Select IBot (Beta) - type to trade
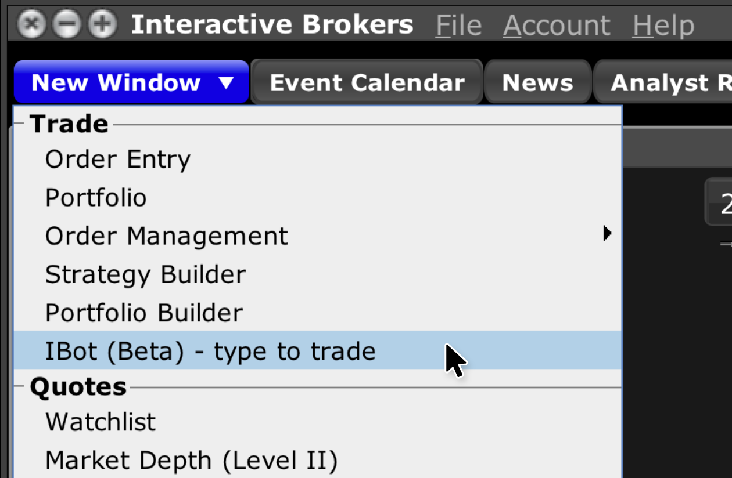 210,350
